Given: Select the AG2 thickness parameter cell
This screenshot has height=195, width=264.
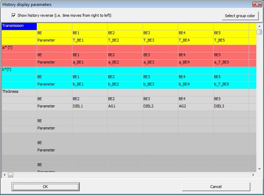Looking at the screenshot, I should tap(195, 106).
